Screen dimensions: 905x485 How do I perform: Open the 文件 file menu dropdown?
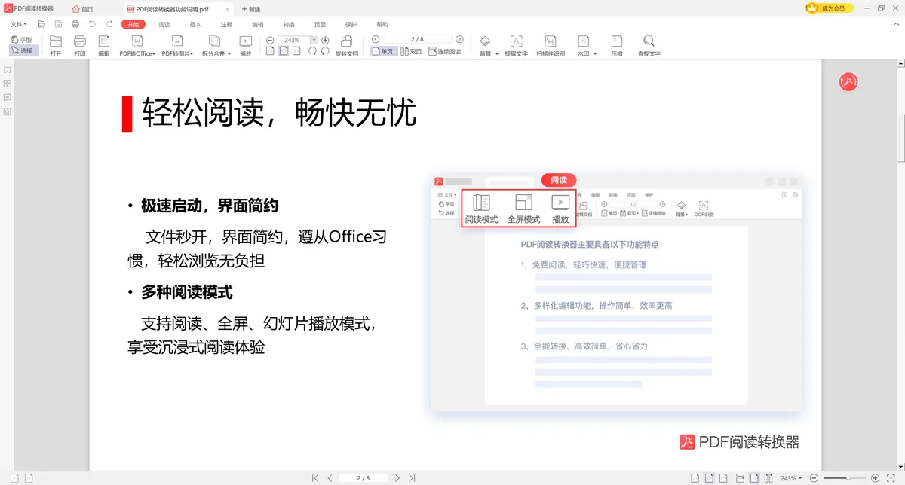click(19, 24)
